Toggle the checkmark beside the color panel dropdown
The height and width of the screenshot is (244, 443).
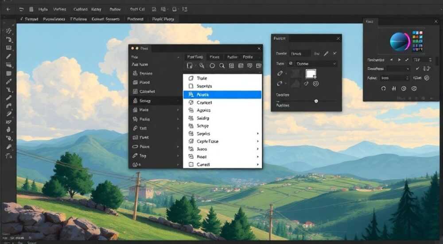[417, 68]
